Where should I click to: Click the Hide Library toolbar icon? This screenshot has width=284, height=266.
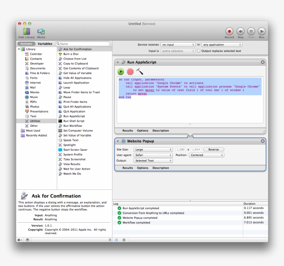click(x=26, y=31)
